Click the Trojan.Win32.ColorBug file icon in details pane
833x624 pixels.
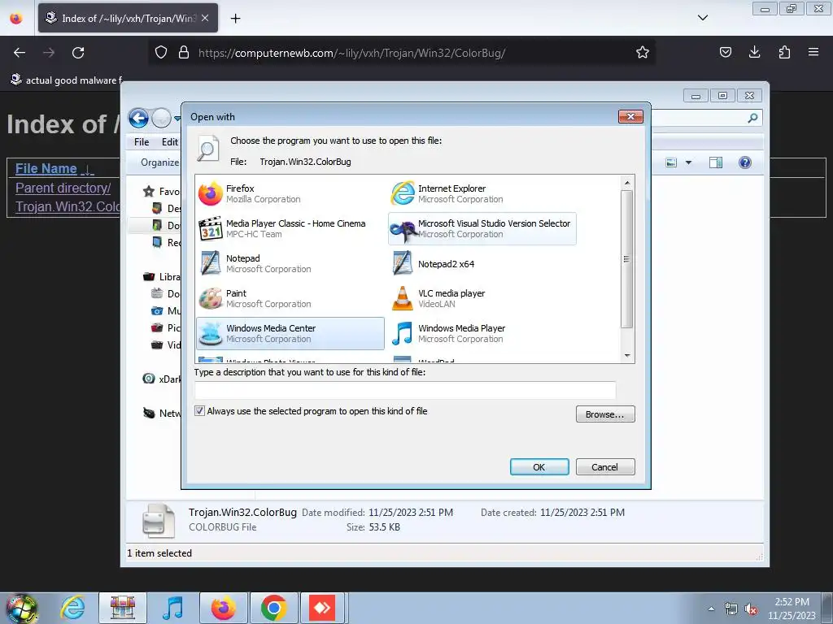pos(159,521)
